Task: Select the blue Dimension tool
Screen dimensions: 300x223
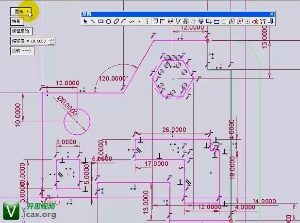Action: click(x=217, y=21)
